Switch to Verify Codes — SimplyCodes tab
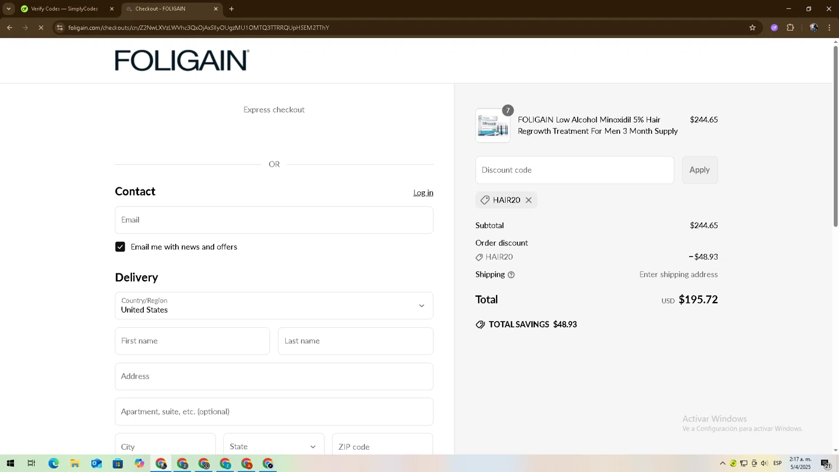The image size is (839, 472). tap(64, 9)
